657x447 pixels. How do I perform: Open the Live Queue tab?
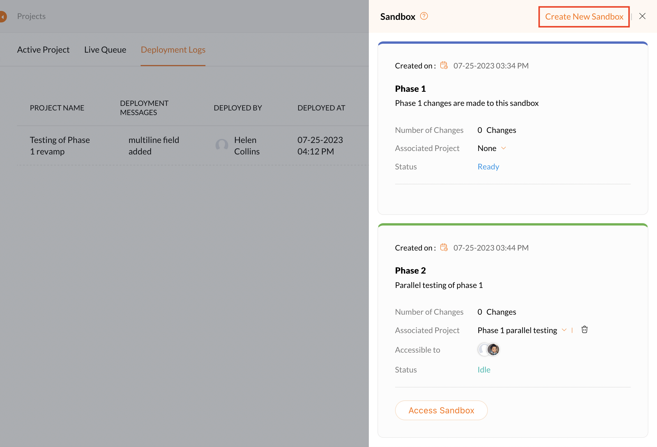point(105,50)
